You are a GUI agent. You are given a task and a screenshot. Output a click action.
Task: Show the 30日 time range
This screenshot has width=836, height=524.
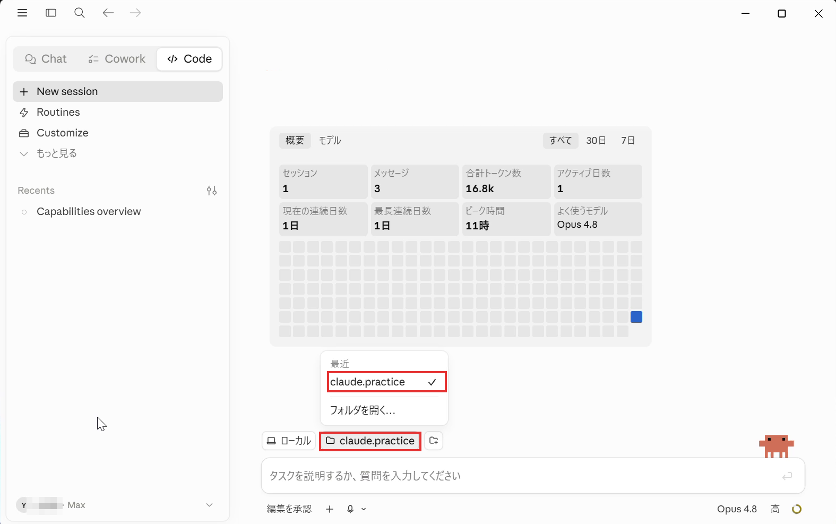[596, 141]
